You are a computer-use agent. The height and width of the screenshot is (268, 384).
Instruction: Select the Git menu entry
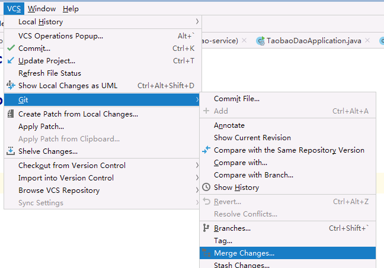102,99
